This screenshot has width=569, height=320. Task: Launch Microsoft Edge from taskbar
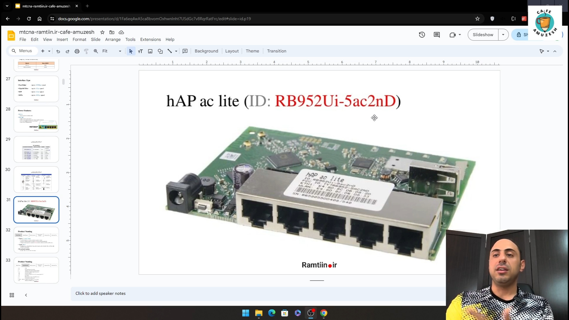(272, 313)
